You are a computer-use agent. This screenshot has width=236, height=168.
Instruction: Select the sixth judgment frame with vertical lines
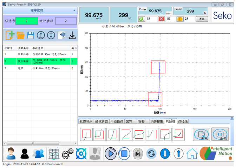tap(152, 134)
